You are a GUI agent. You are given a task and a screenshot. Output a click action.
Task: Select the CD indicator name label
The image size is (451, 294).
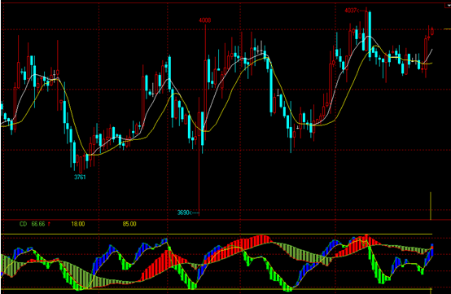tap(23, 224)
